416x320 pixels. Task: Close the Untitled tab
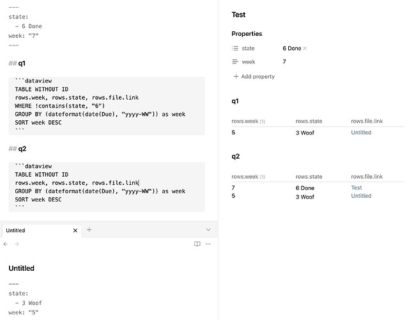point(75,230)
